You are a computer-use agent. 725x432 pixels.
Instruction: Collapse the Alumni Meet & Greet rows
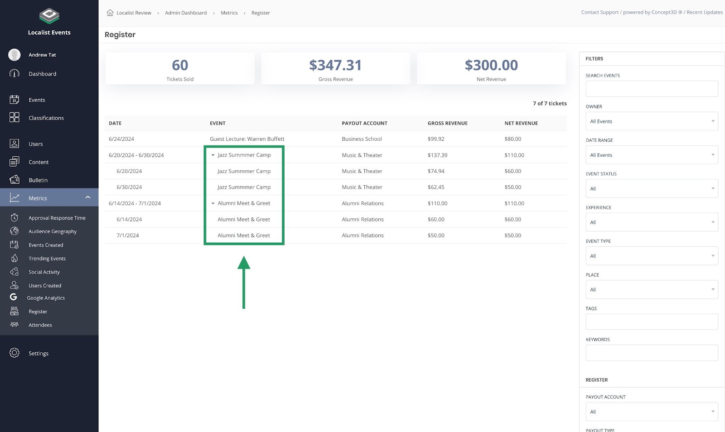(x=213, y=203)
